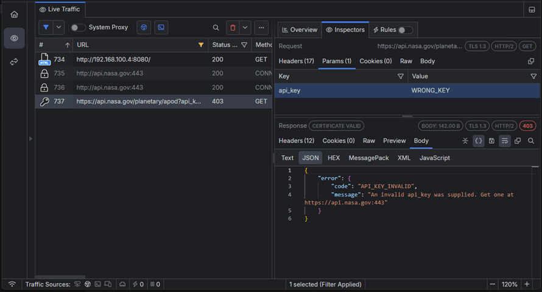Screen dimensions: 542x292
Task: Click the red 403 status badge
Action: point(527,126)
